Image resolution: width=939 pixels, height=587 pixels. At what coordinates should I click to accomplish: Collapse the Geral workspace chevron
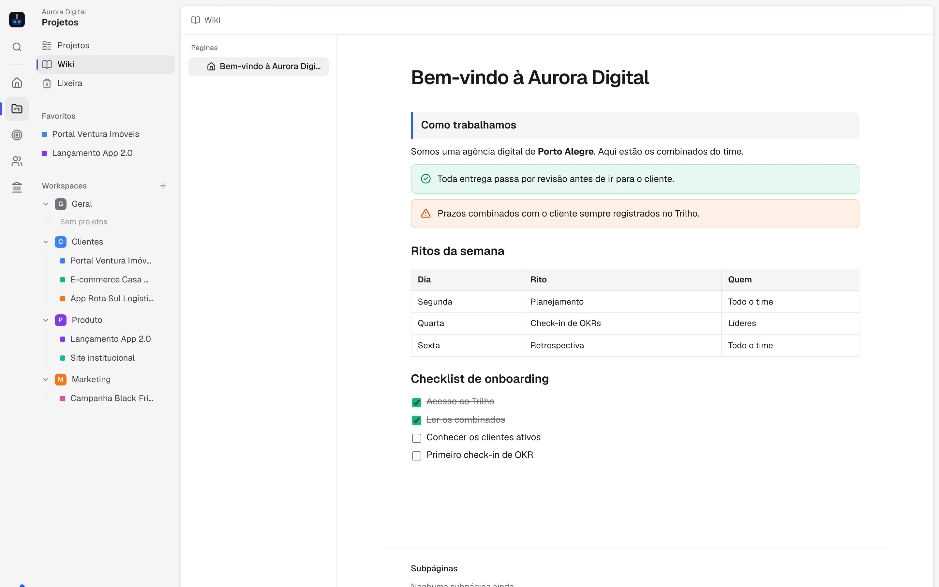(x=46, y=204)
